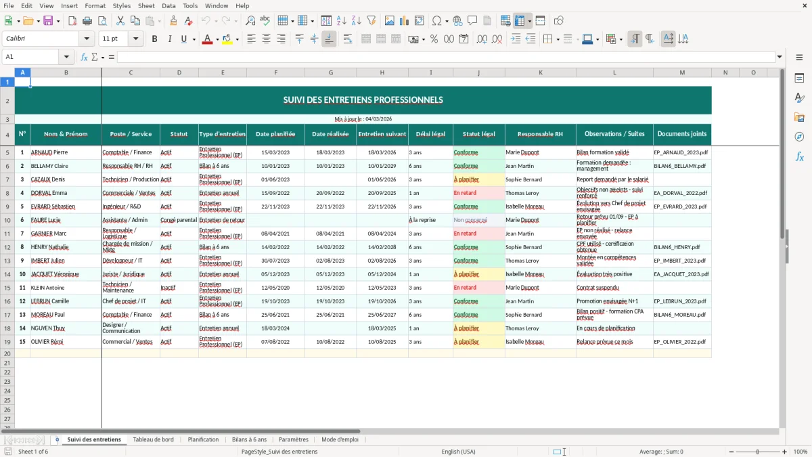The height and width of the screenshot is (457, 812).
Task: Open the Format menu
Action: pos(95,5)
